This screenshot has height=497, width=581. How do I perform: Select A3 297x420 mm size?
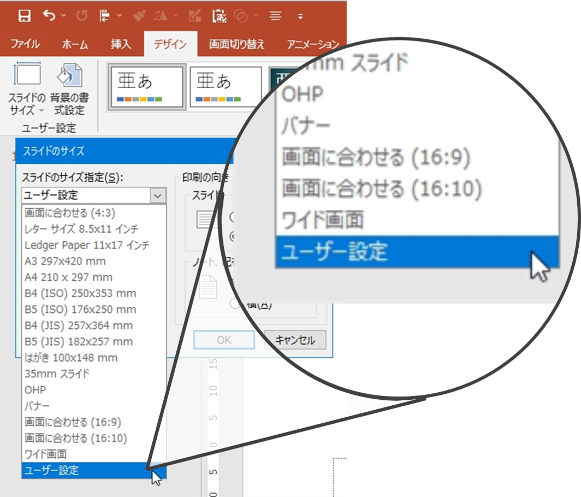[x=94, y=261]
